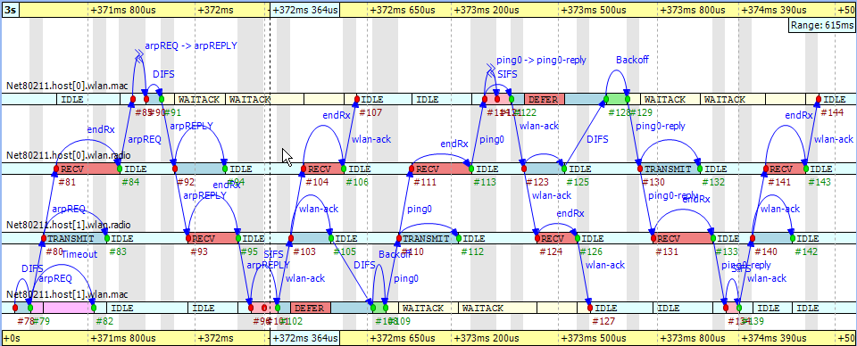This screenshot has width=857, height=346.
Task: Click the +372ms 364us top timeline tick
Action: point(305,11)
